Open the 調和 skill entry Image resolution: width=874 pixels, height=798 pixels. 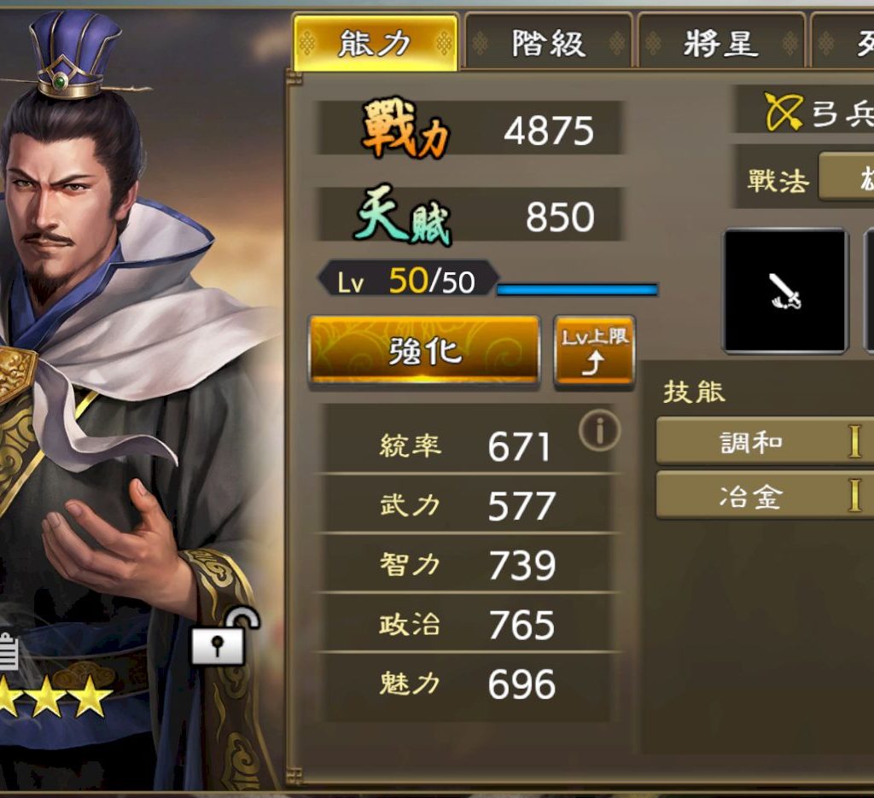[765, 441]
